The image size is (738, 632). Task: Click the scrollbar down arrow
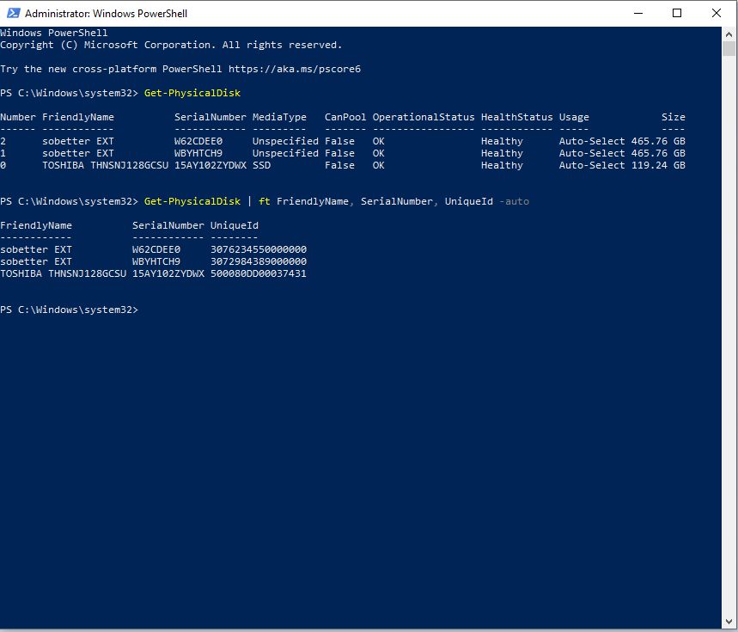(x=729, y=624)
